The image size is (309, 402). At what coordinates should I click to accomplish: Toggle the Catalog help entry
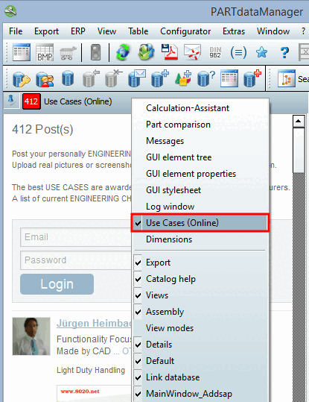coord(200,279)
